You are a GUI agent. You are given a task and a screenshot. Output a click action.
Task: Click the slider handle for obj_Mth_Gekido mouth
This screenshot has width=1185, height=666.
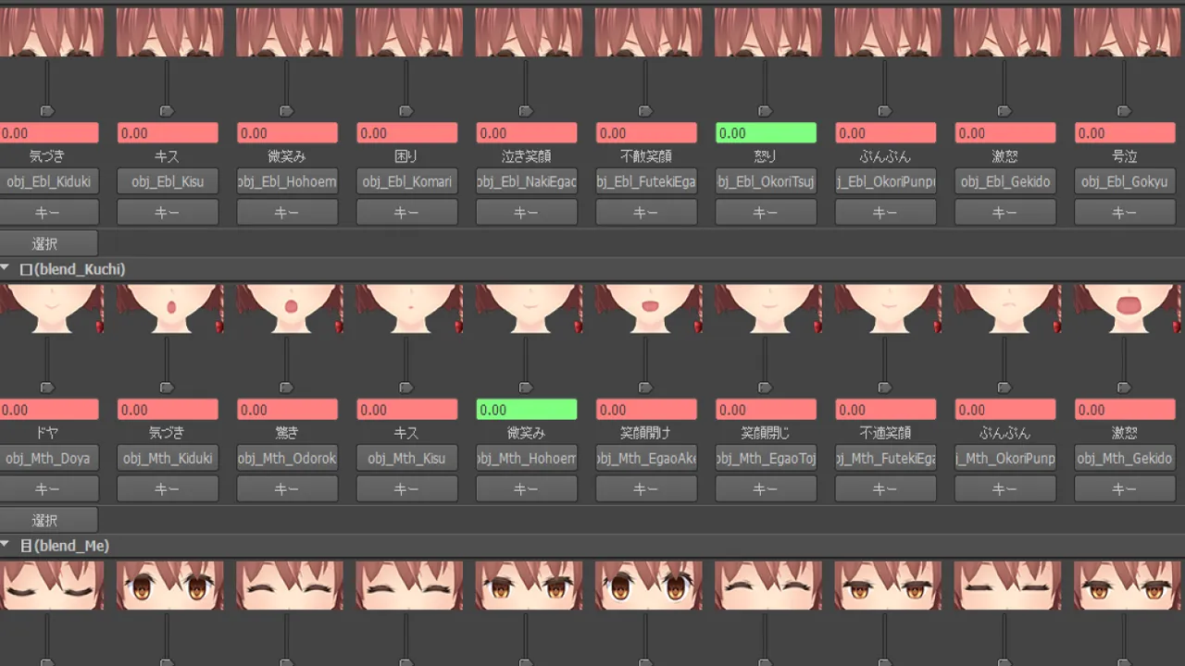(1124, 388)
